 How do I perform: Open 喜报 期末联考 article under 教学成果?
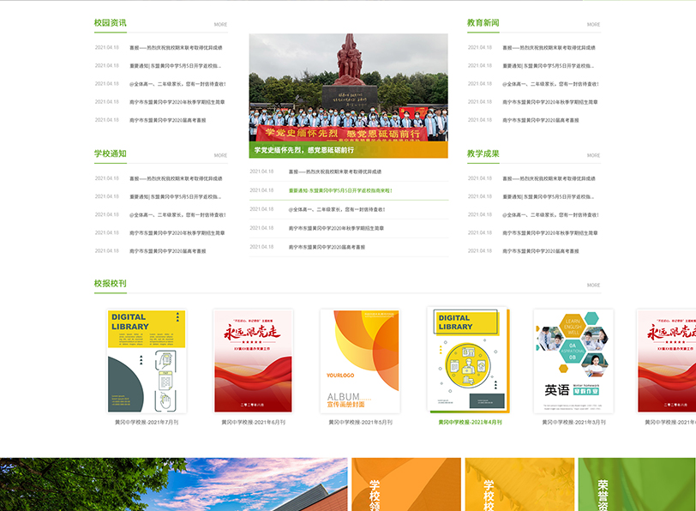coord(549,178)
